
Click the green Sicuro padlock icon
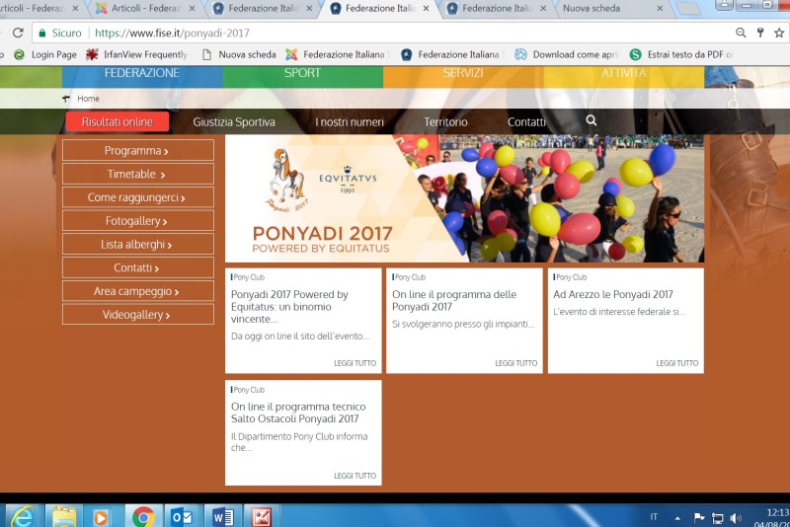42,34
